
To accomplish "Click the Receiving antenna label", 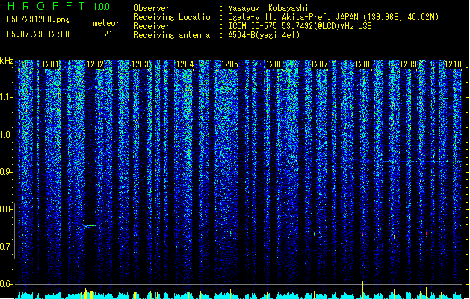I will point(172,35).
